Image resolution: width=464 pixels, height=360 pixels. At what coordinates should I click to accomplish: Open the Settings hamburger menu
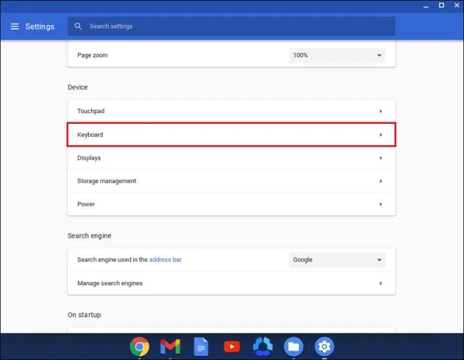(x=15, y=26)
